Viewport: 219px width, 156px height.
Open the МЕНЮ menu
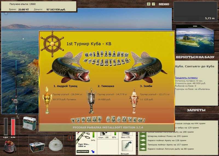coord(164,4)
